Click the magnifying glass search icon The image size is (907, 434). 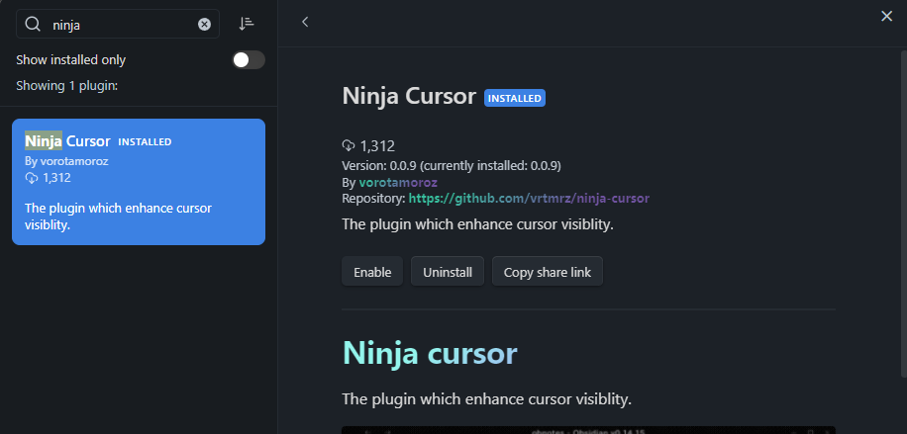33,24
